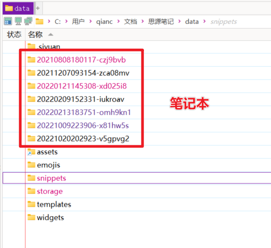Open the assets shortcut folder icon

(31, 152)
